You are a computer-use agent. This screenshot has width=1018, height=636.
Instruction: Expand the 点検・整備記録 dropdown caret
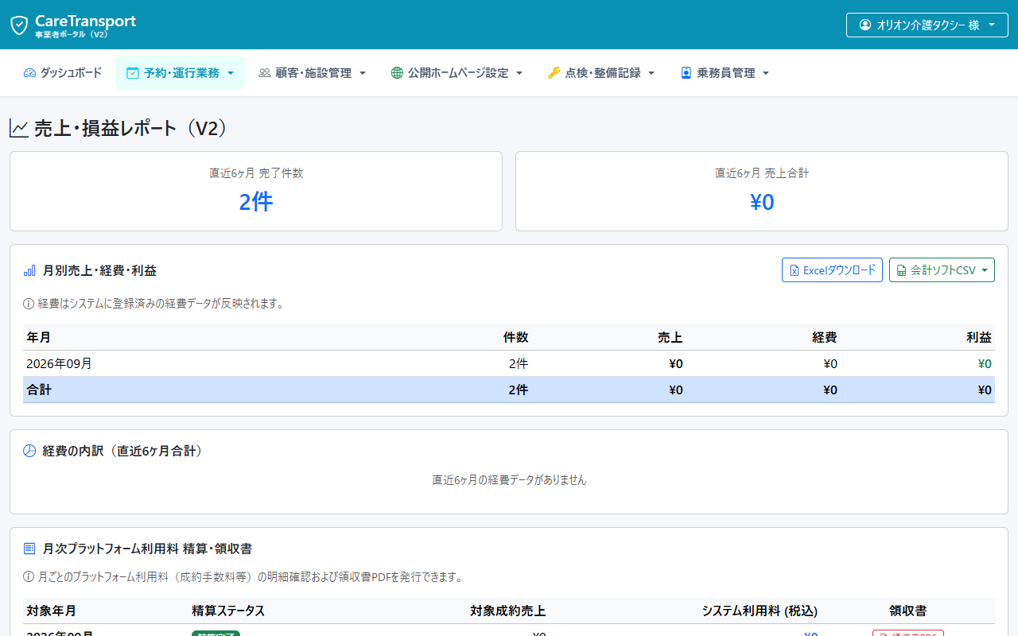[x=651, y=73]
